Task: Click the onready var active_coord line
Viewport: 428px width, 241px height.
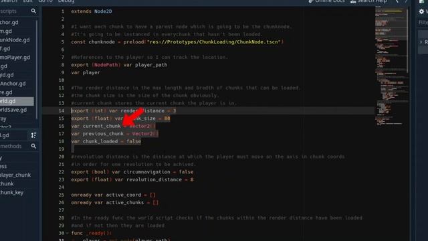Action: pyautogui.click(x=113, y=195)
